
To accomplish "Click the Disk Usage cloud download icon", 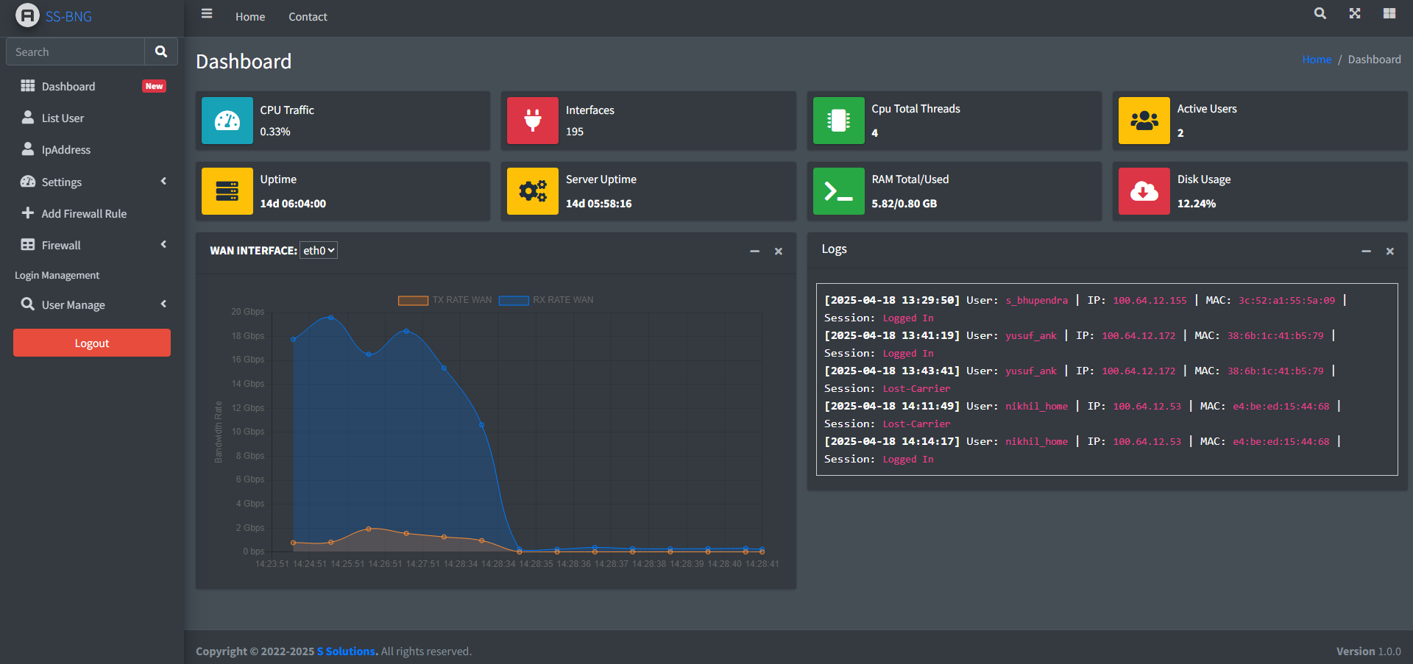I will click(x=1144, y=191).
